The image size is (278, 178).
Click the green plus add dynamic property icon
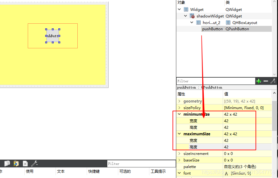pos(259,81)
